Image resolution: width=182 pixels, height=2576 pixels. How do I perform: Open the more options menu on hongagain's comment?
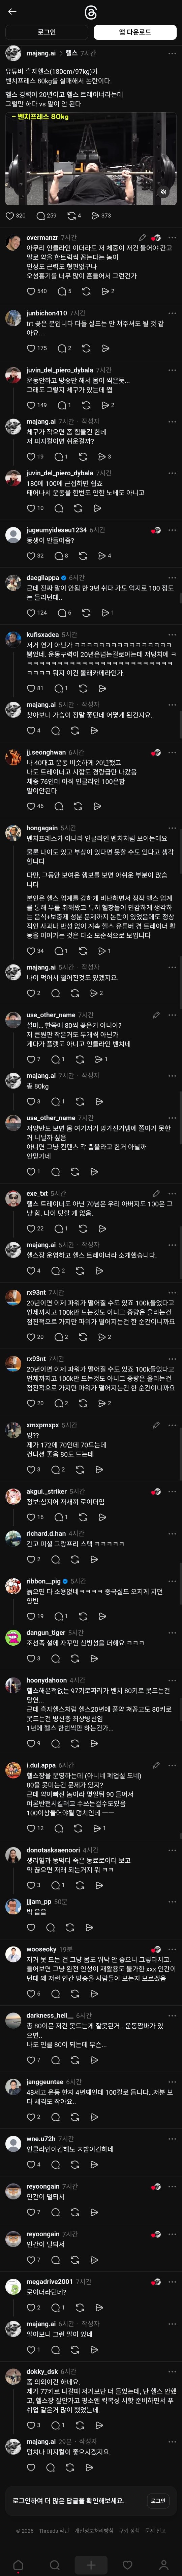coord(171,828)
